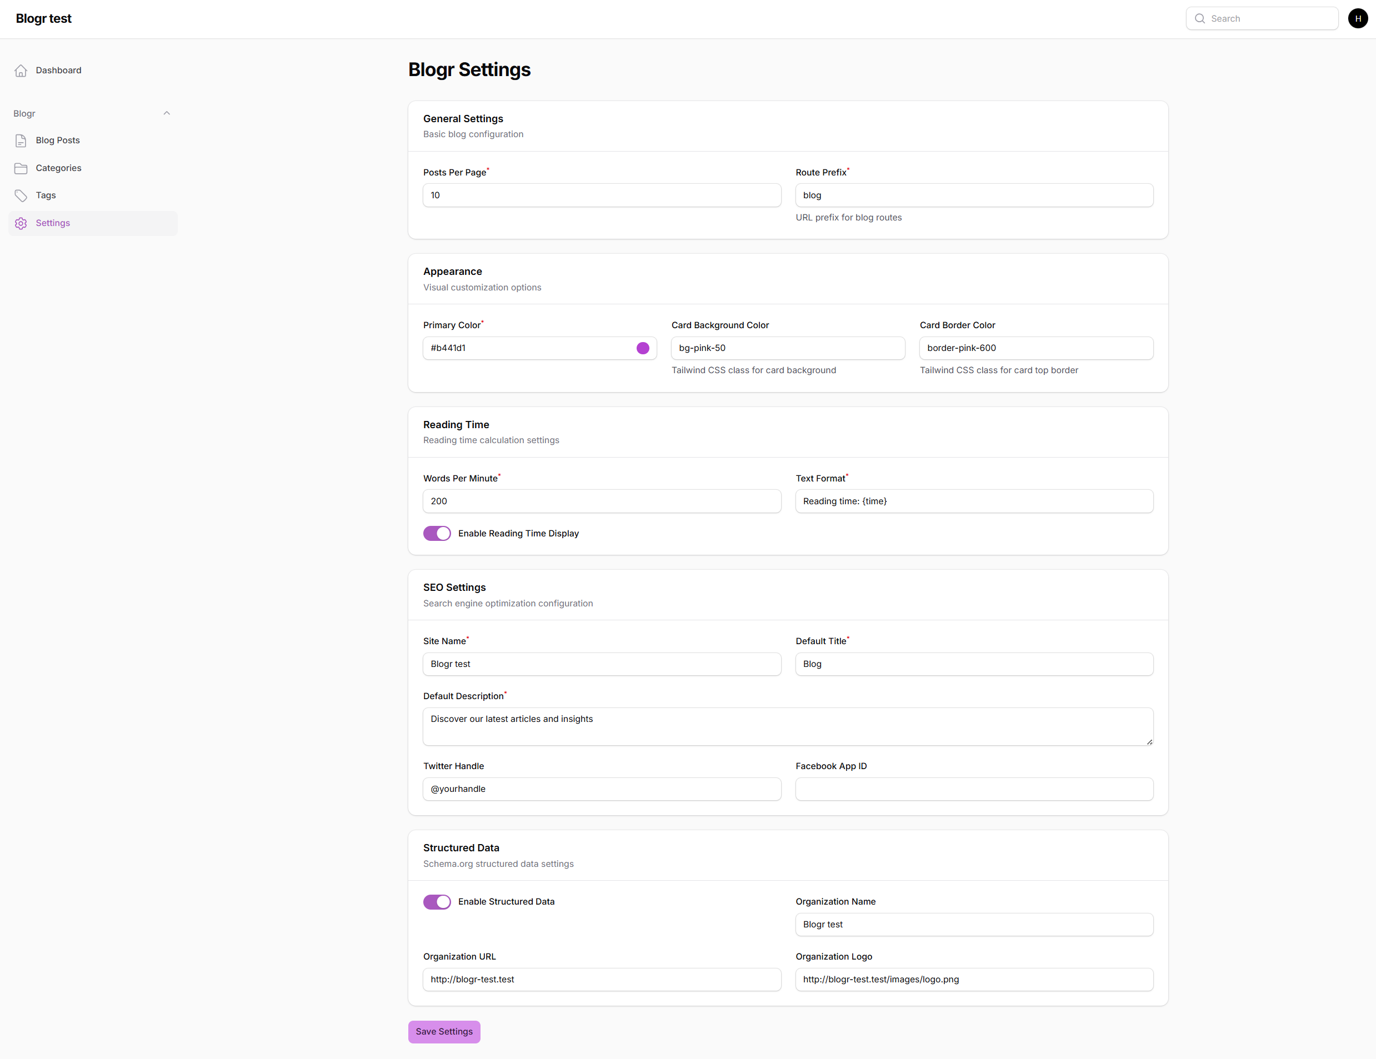The image size is (1376, 1059).
Task: Focus the Posts Per Page field
Action: pos(602,195)
